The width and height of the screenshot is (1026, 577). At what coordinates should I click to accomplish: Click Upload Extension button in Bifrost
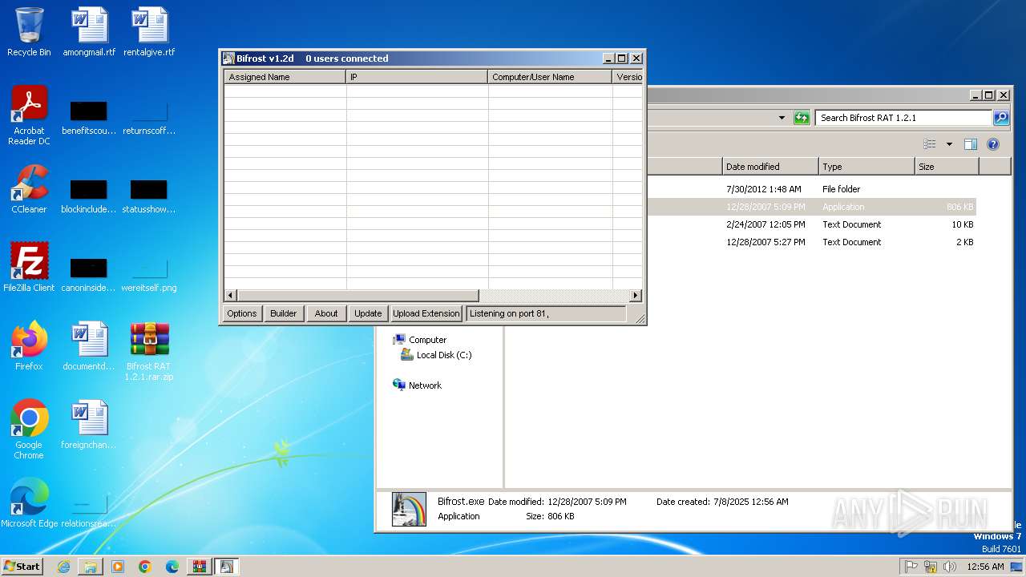(x=426, y=313)
